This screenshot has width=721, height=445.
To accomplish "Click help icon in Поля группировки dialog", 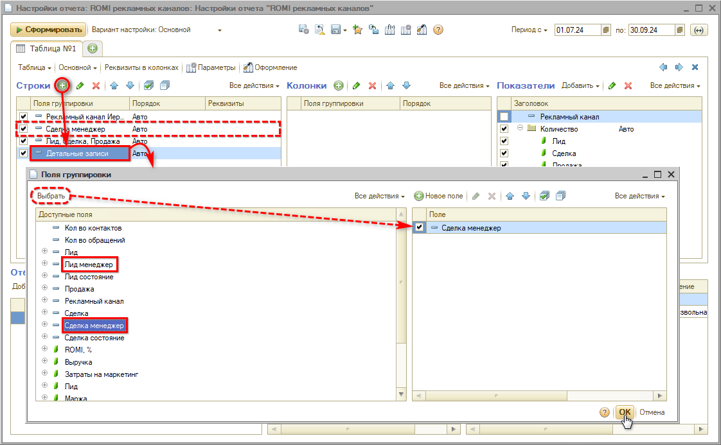I will coord(605,412).
